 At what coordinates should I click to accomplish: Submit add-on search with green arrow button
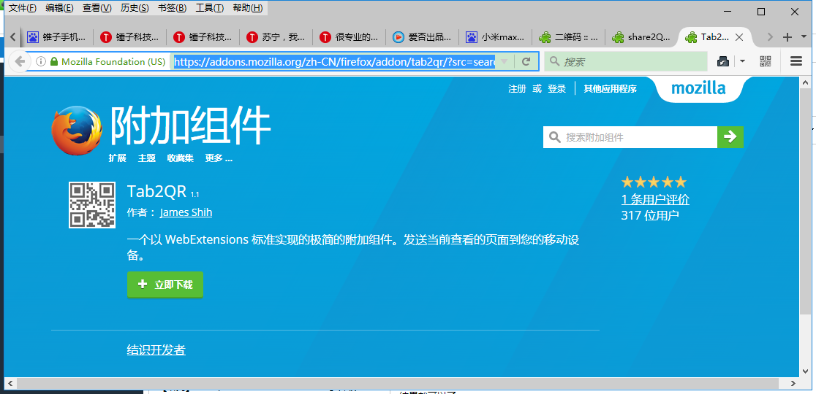tap(730, 137)
